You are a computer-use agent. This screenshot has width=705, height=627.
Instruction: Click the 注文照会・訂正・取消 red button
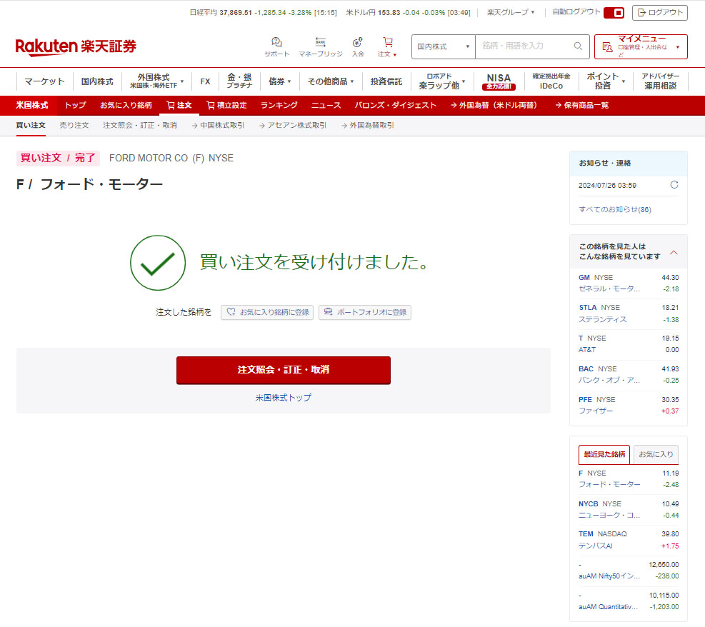pos(283,370)
